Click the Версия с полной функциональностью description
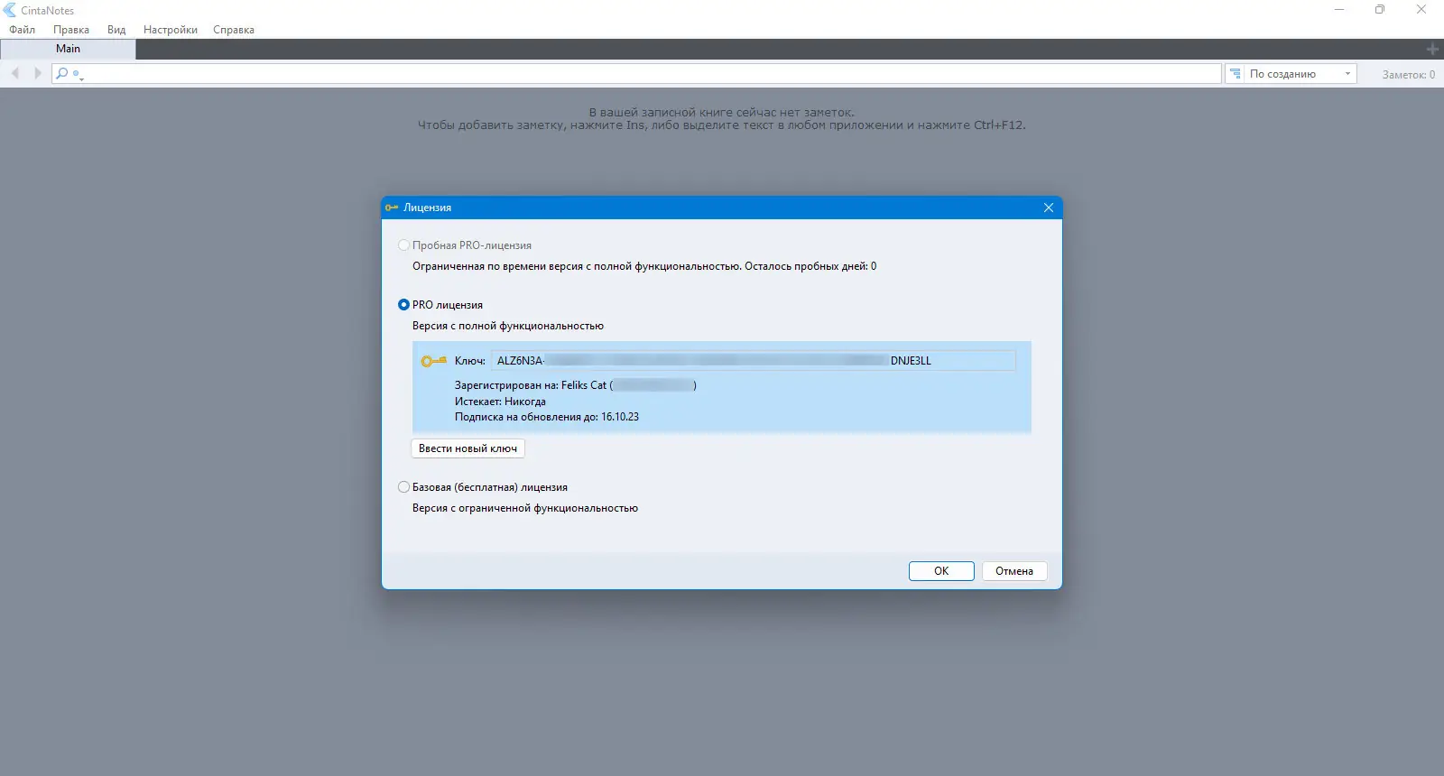 (x=508, y=326)
